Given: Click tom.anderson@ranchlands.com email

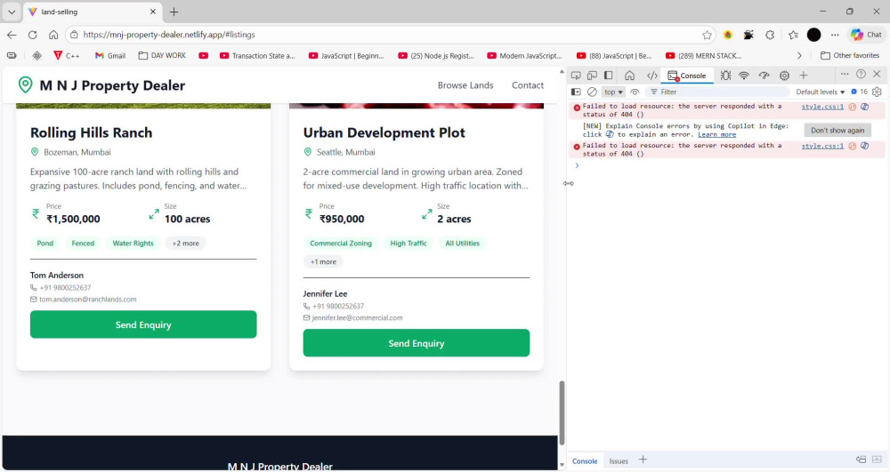Looking at the screenshot, I should coord(87,300).
